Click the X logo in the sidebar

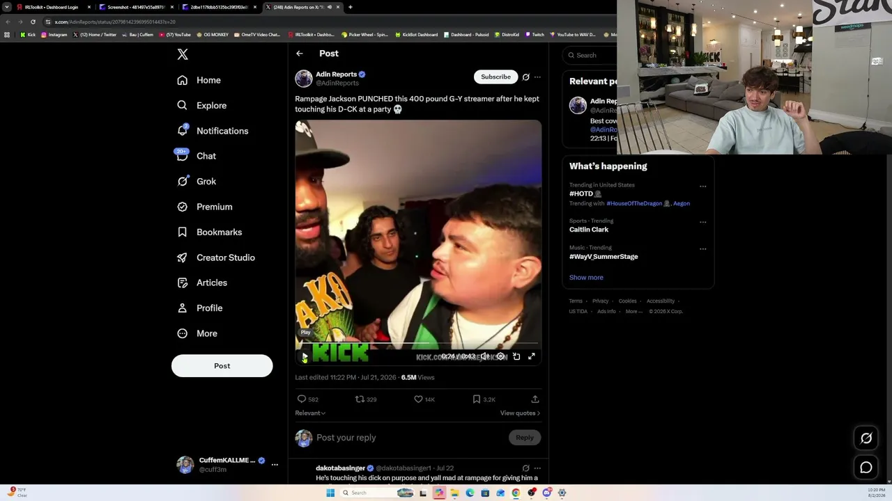[x=183, y=54]
